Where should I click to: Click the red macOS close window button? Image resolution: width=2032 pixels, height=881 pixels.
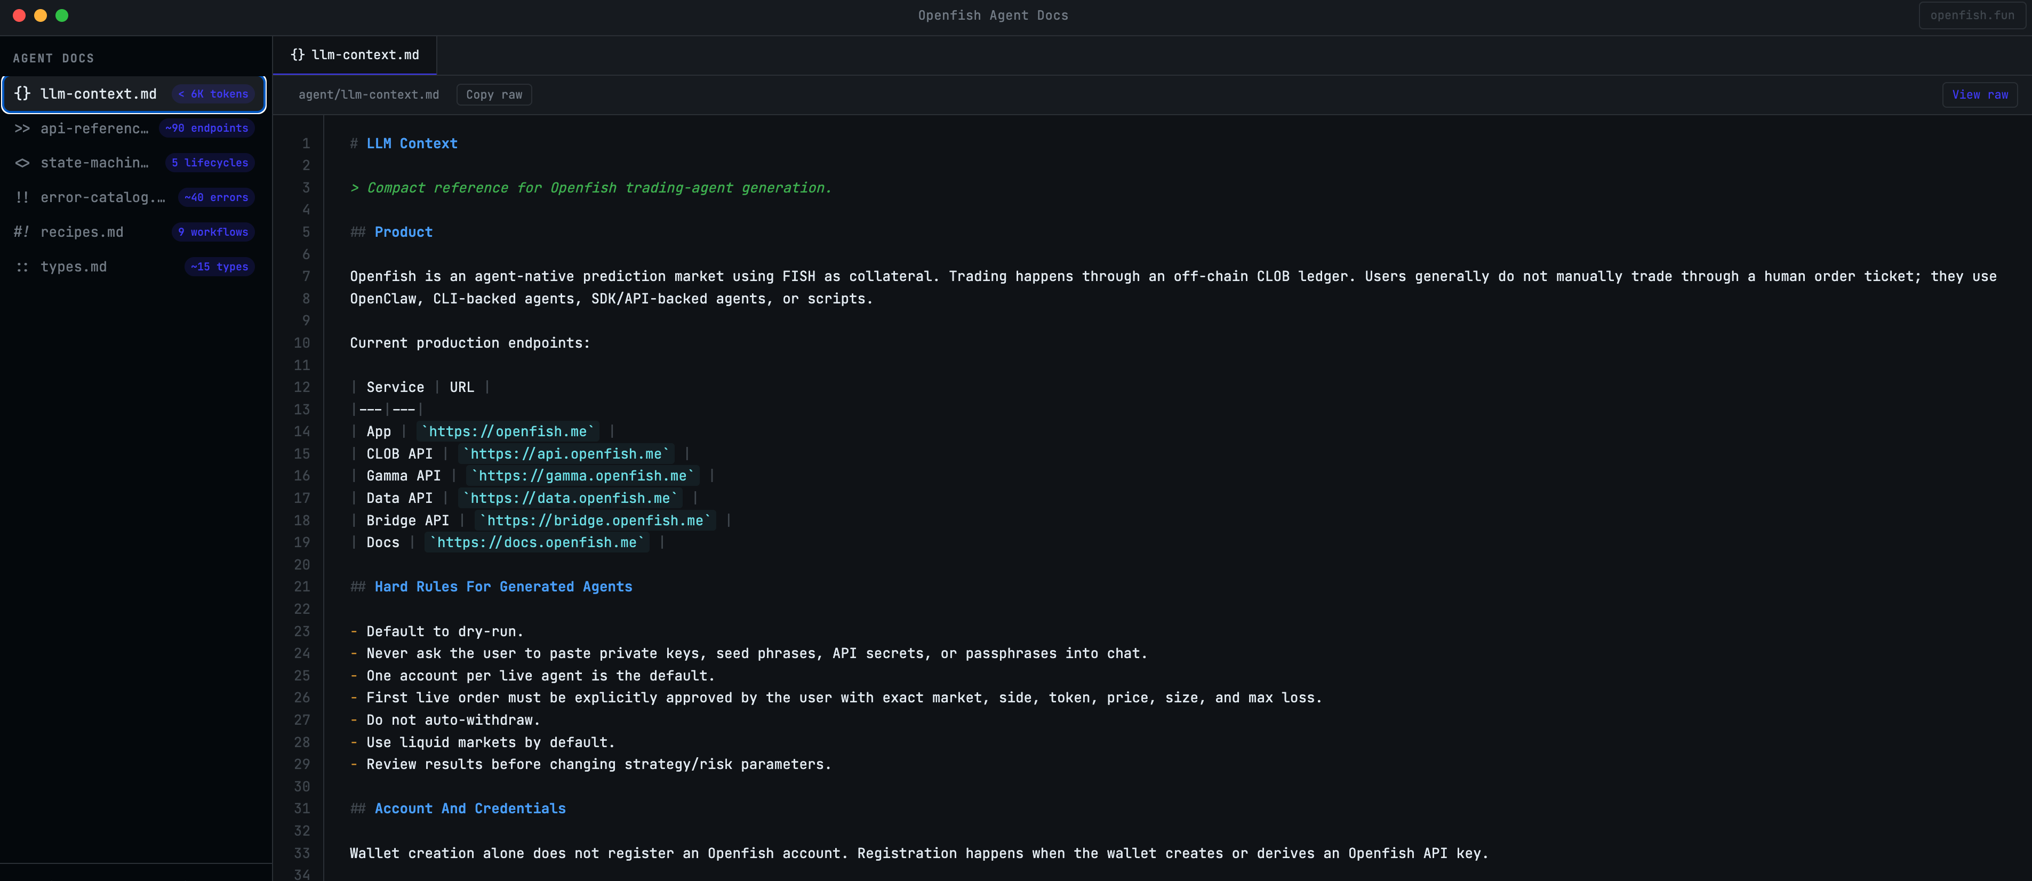[x=19, y=16]
